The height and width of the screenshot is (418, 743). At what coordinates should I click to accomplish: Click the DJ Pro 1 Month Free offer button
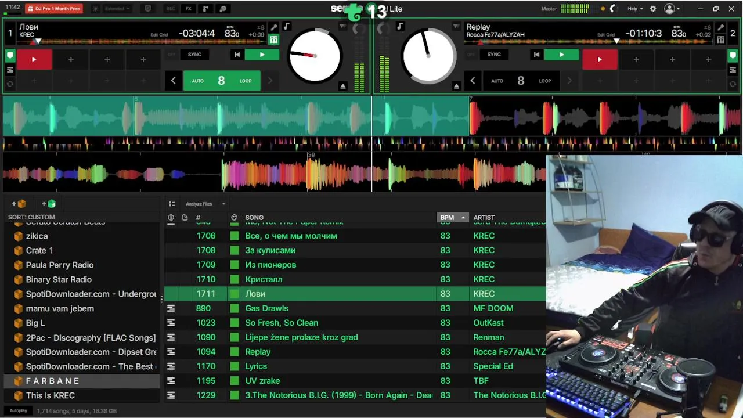pyautogui.click(x=54, y=9)
